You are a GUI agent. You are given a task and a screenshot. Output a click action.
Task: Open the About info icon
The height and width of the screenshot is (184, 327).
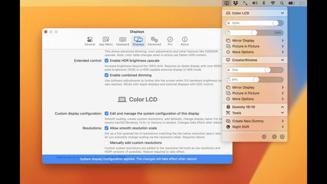click(185, 41)
